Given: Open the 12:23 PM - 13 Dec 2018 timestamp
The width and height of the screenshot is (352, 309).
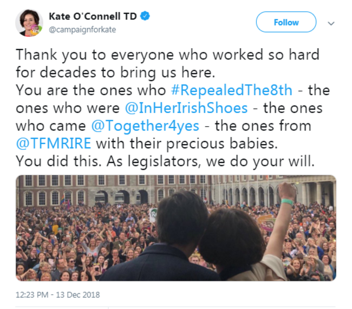Looking at the screenshot, I should [57, 294].
